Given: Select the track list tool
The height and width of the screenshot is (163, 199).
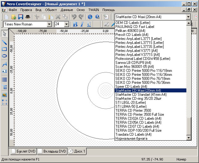Looking at the screenshot, I should click(x=4, y=80).
